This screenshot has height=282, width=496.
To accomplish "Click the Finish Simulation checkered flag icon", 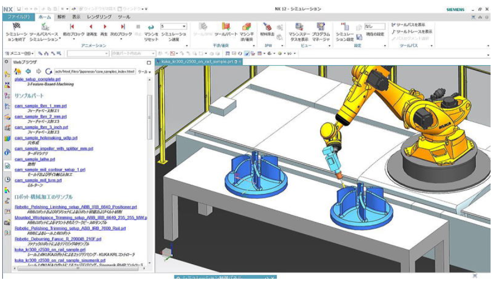I will pyautogui.click(x=16, y=27).
